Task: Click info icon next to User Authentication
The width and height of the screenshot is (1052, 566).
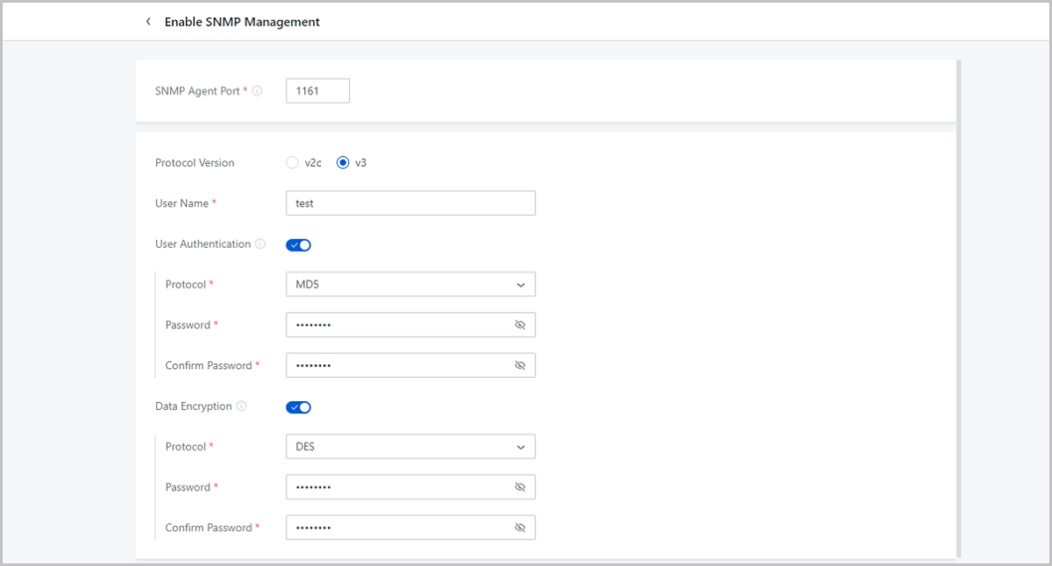Action: coord(260,244)
